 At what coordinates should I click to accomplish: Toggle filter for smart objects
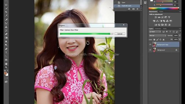click(177, 32)
